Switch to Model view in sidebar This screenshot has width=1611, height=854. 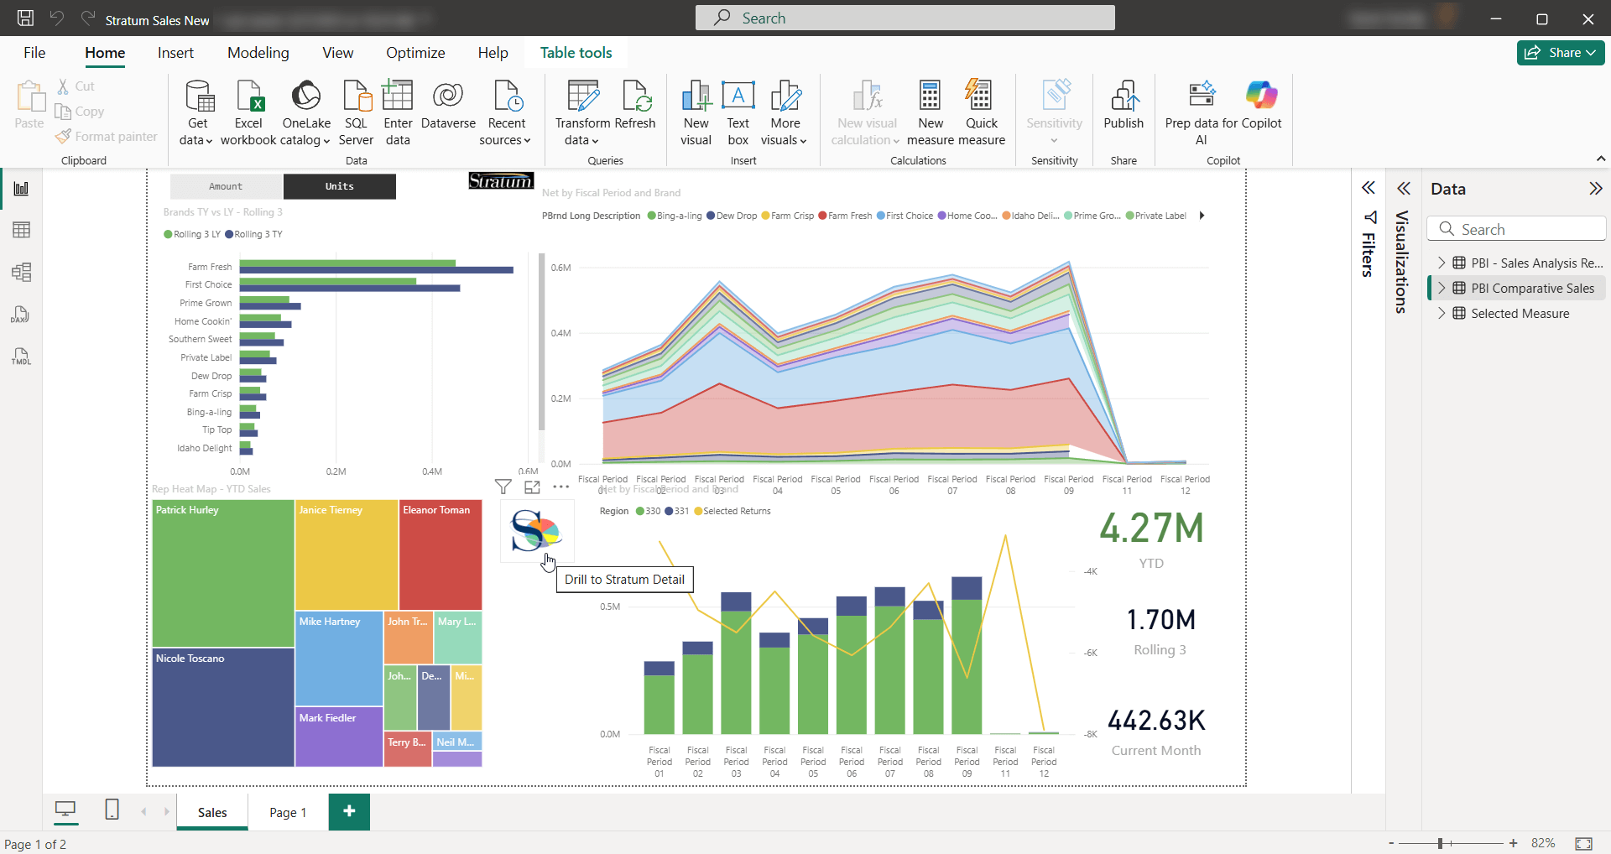pyautogui.click(x=22, y=272)
